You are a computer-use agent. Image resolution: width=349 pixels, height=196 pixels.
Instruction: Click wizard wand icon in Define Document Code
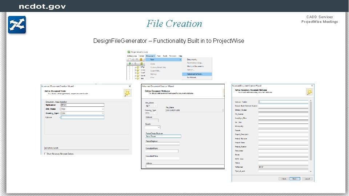pos(127,93)
